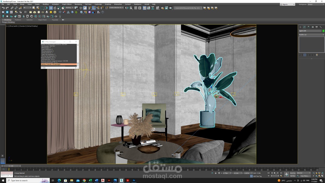
Task: Toggle 3D Snaps in main toolbar
Action: 90,8
